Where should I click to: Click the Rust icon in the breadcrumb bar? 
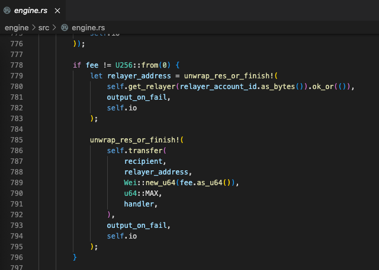[65, 27]
